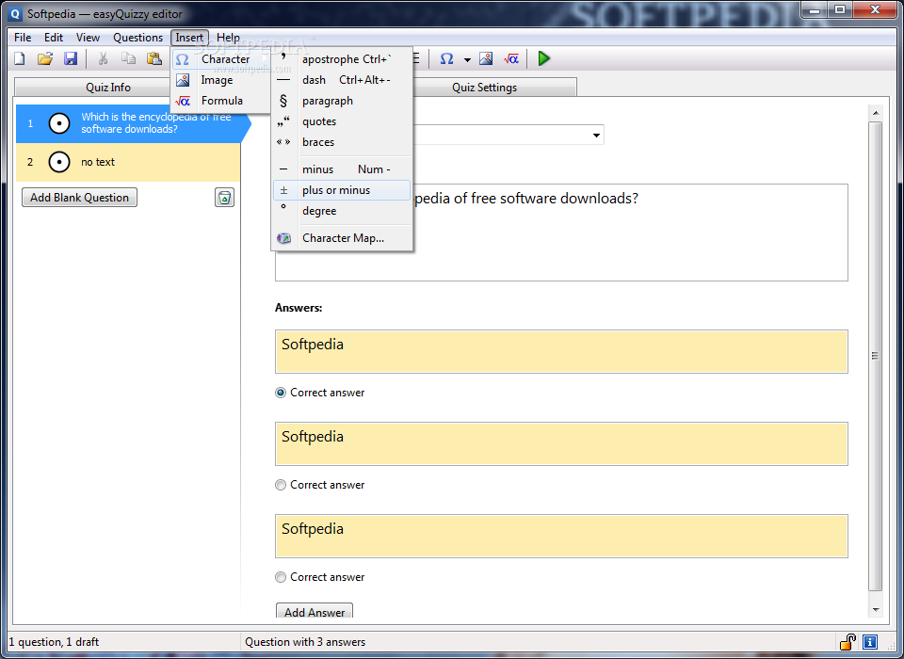Run quiz with green play button
Viewport: 904px width, 659px height.
(543, 58)
